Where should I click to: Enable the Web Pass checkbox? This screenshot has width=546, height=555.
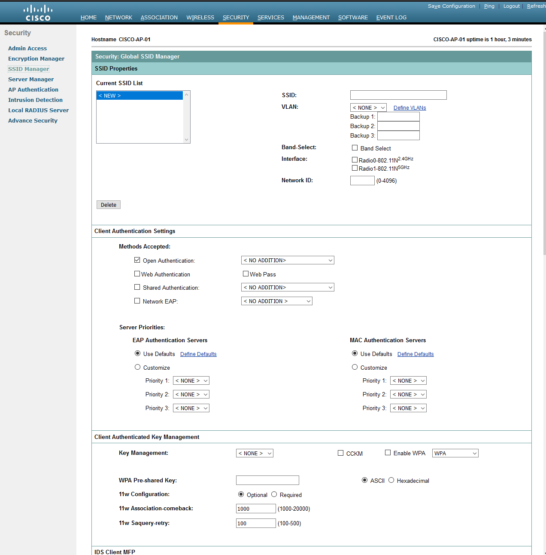246,274
